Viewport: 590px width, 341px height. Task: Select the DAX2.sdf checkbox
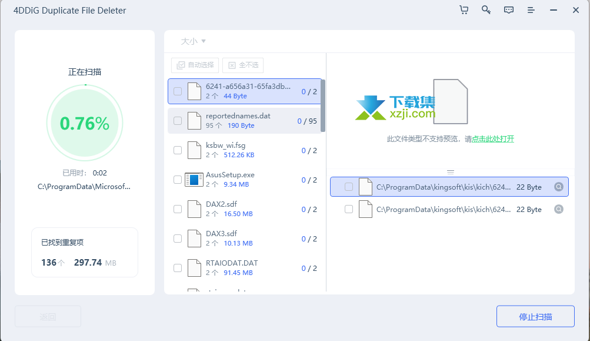[x=178, y=209]
